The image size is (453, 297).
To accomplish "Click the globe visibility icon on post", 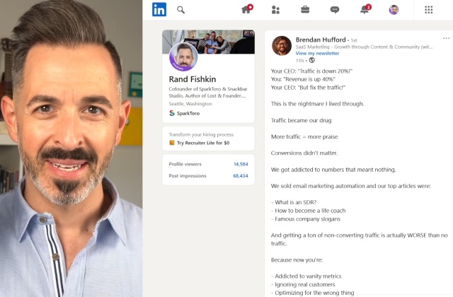I will coord(311,60).
